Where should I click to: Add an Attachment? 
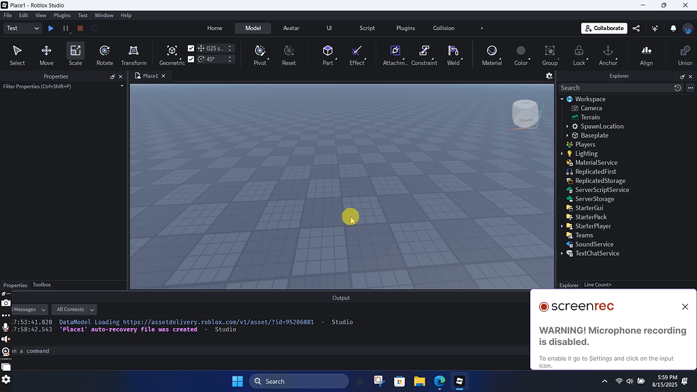pos(395,54)
